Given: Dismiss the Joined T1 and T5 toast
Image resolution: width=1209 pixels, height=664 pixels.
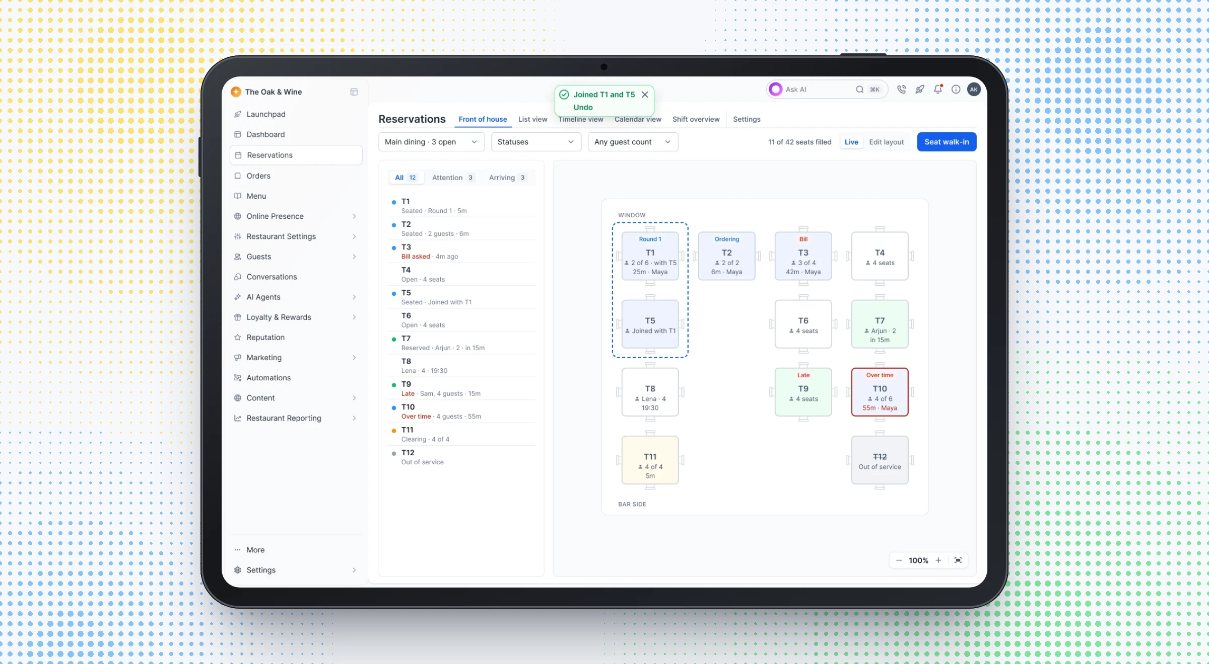Looking at the screenshot, I should tap(645, 95).
